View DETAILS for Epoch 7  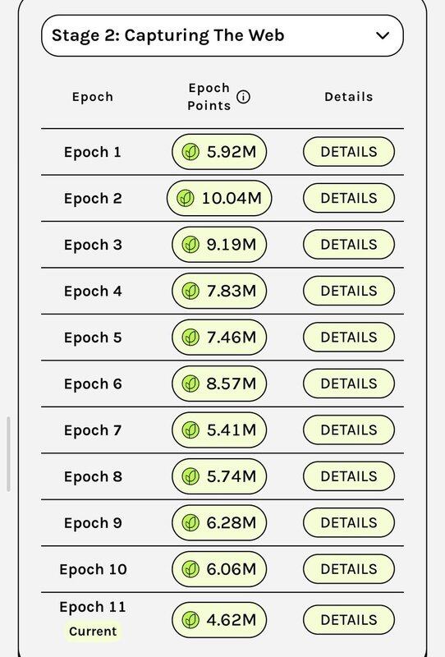[x=349, y=430]
